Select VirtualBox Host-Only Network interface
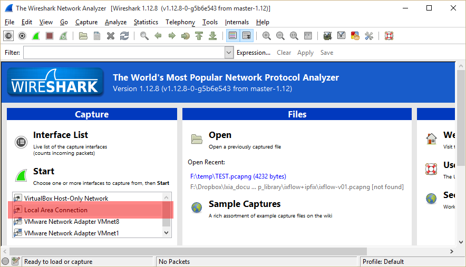Viewport: 466px width, 267px height. pyautogui.click(x=88, y=198)
